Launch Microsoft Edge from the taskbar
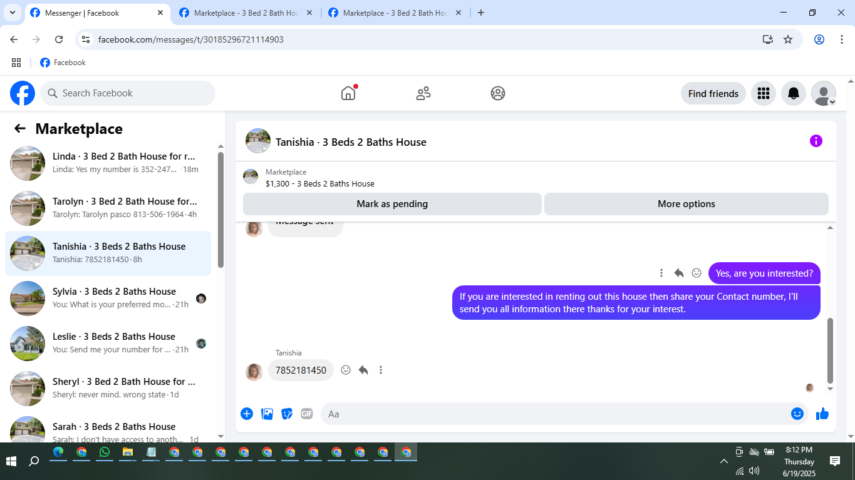This screenshot has width=855, height=480. tap(58, 452)
